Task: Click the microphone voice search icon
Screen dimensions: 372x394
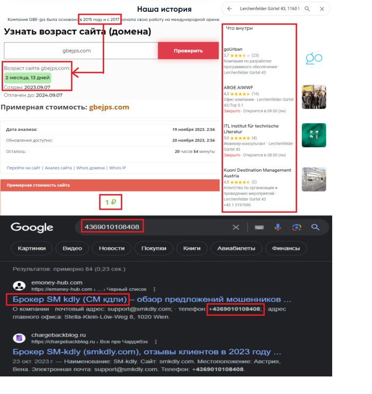Action: click(278, 227)
